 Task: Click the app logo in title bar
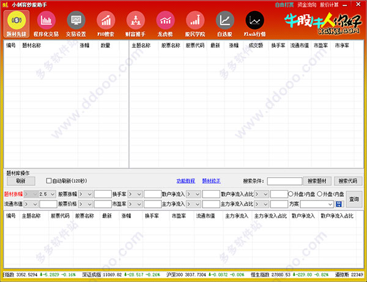[x=6, y=4]
